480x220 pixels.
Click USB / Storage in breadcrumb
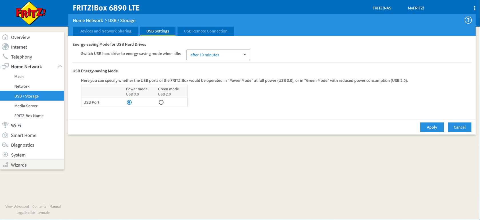tap(122, 21)
